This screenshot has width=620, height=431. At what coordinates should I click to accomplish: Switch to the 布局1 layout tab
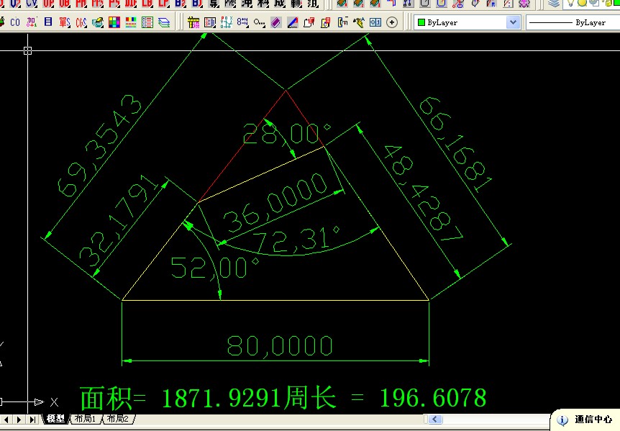(85, 419)
